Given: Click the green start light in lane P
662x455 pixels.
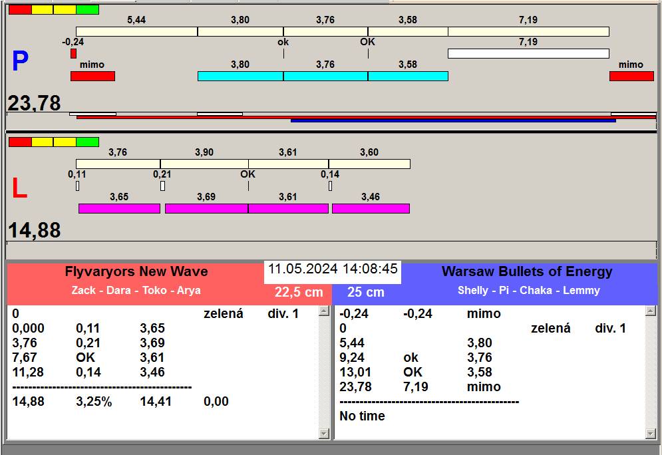Looking at the screenshot, I should tap(88, 10).
